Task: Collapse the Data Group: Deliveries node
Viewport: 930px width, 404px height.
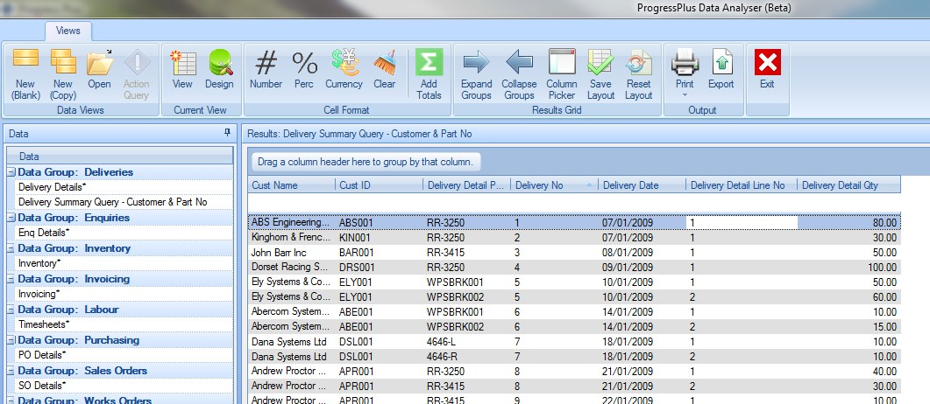Action: (x=12, y=173)
